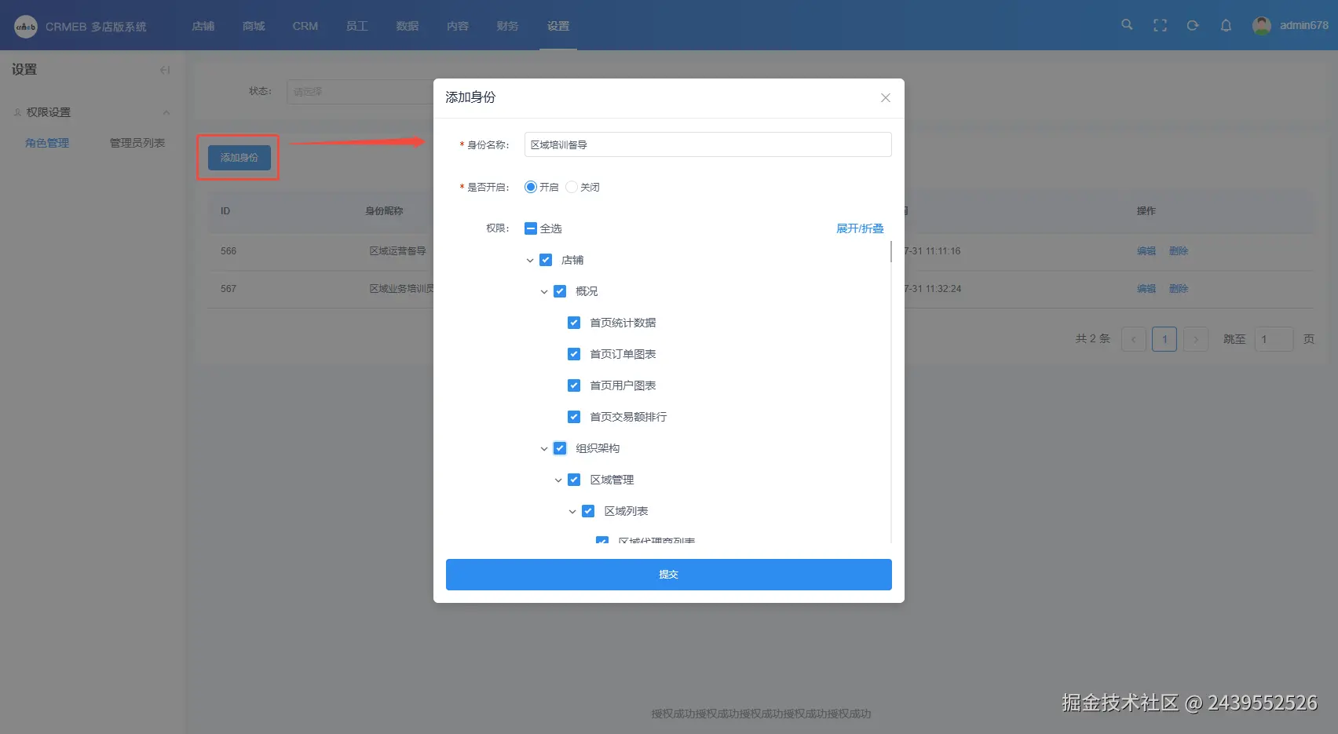Select the 开启 radio option

(x=531, y=187)
